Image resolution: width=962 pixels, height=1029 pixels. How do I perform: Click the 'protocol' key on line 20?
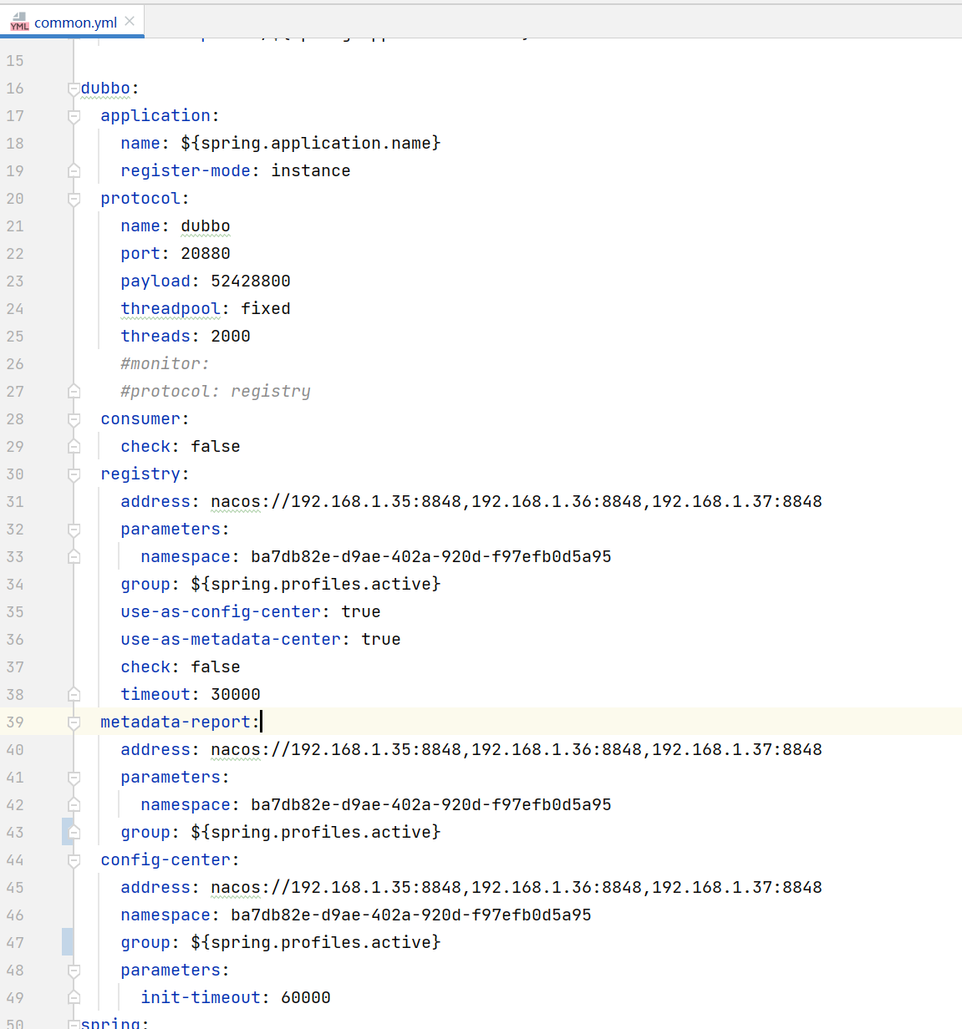(140, 199)
